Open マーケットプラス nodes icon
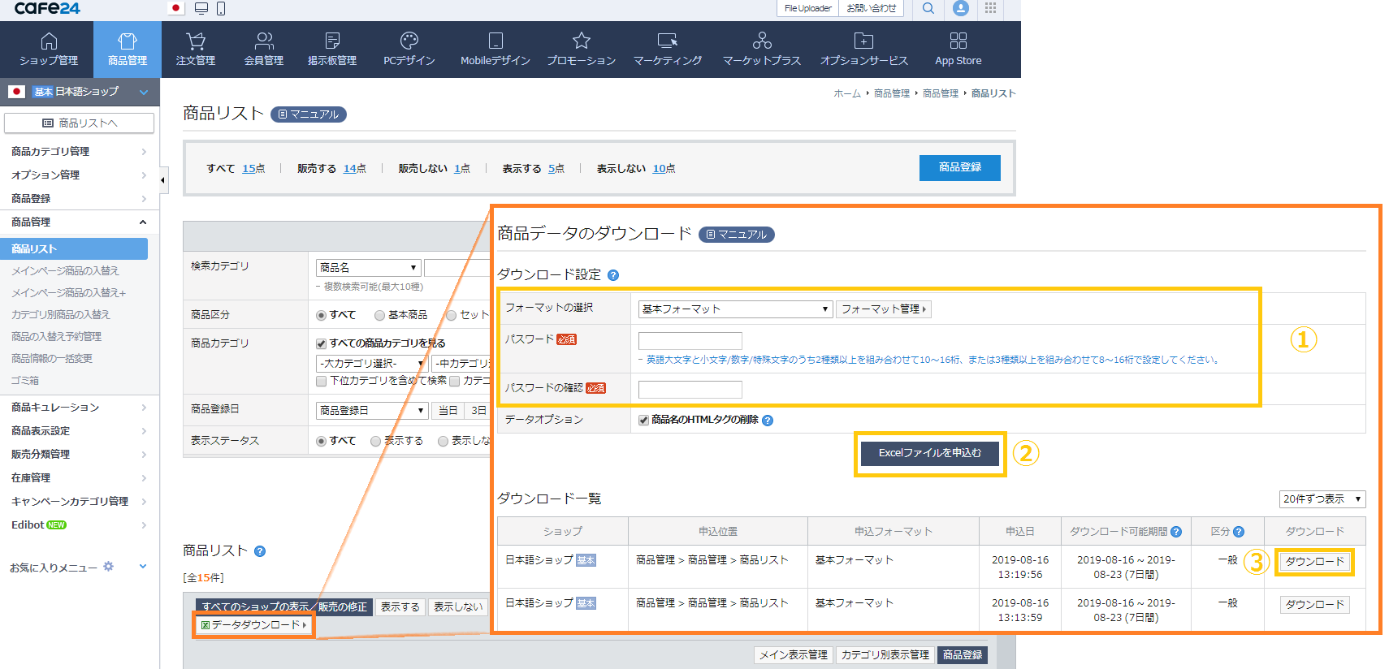Screen dimensions: 1389x669 point(762,41)
